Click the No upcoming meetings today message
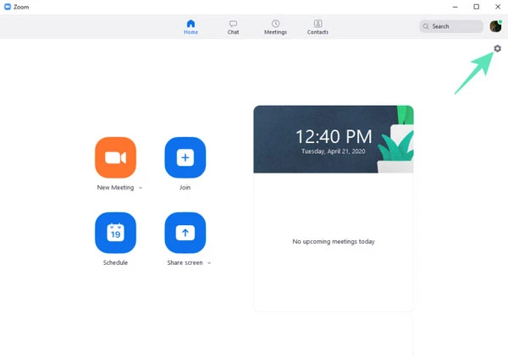This screenshot has width=508, height=357. [x=334, y=241]
